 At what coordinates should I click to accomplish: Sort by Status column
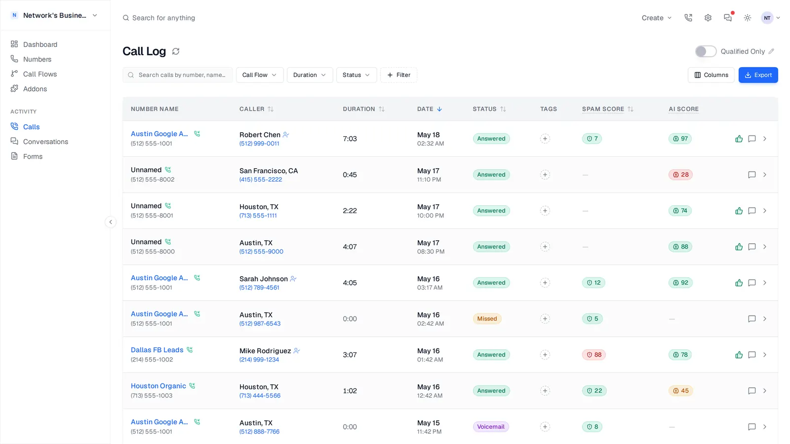(x=489, y=109)
